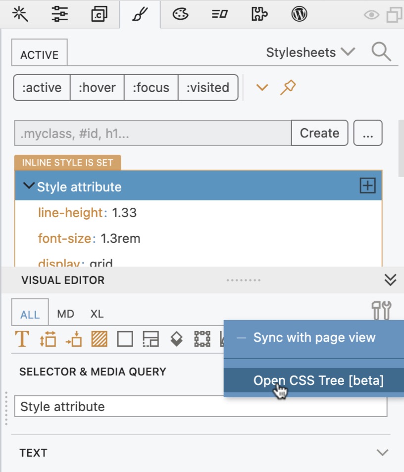Open the puzzle-piece plugins panel
Screen dimensions: 404x472
coord(259,14)
